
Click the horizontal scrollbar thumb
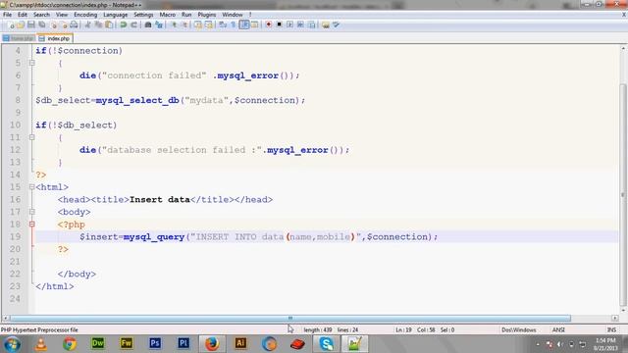[x=290, y=318]
